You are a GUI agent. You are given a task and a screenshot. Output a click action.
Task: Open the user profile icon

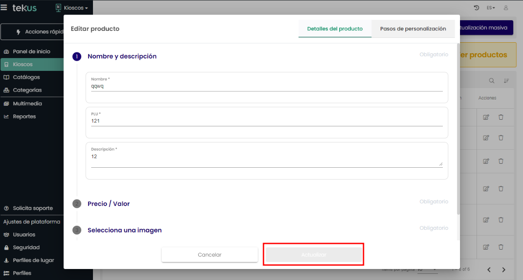click(506, 8)
